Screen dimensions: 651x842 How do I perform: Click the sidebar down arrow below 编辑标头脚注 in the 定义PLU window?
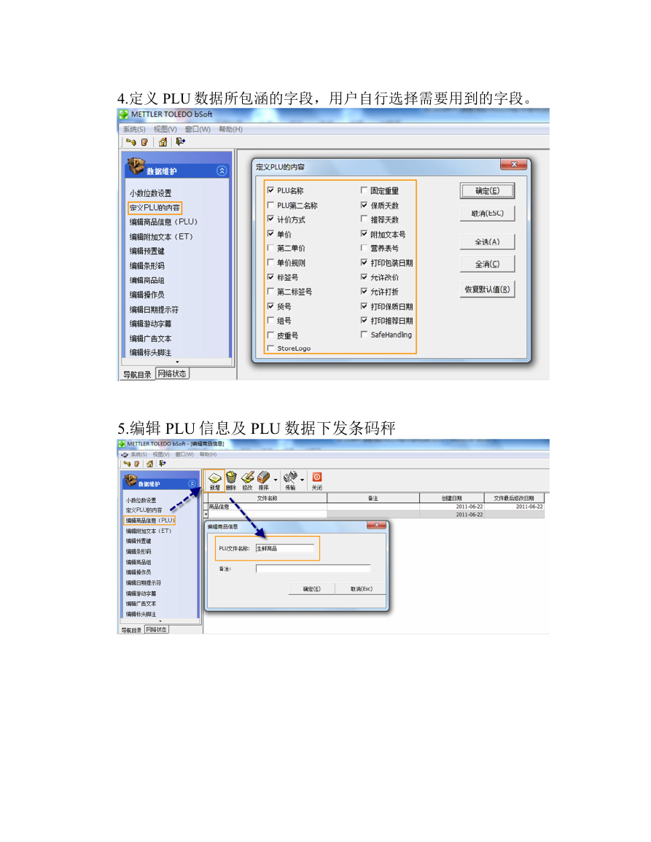(177, 362)
